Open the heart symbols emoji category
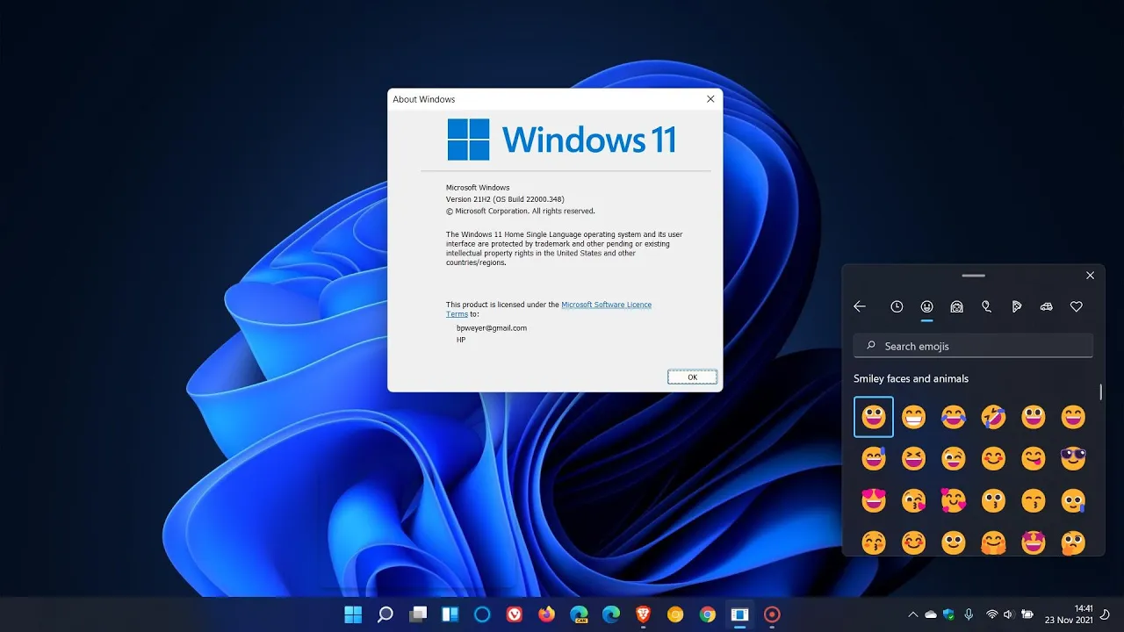1124x632 pixels. tap(1077, 306)
